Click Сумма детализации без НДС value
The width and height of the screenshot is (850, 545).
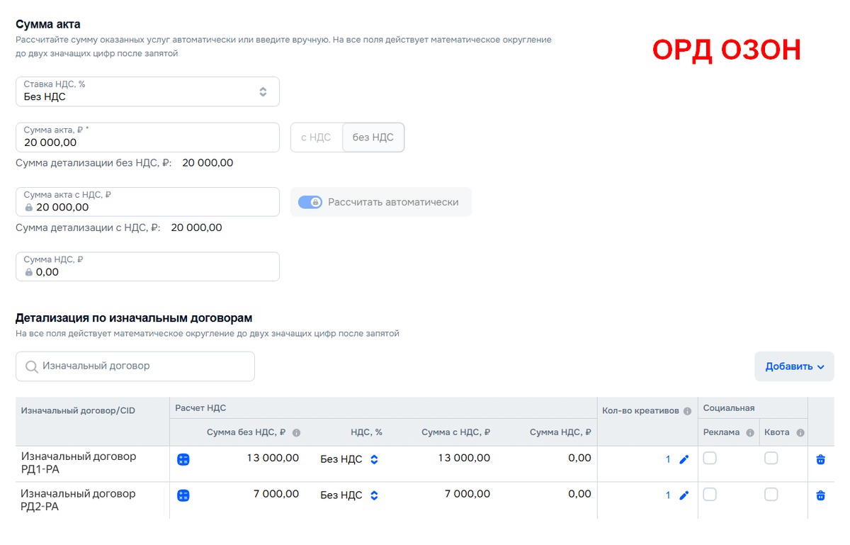click(x=208, y=163)
